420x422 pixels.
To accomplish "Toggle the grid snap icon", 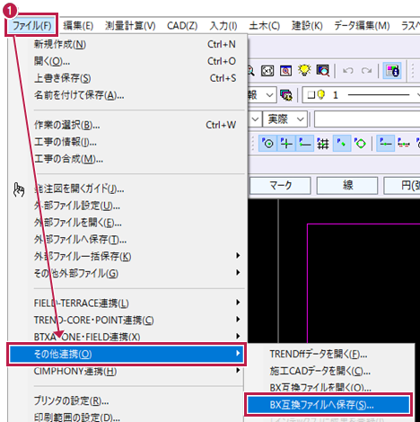I will click(x=323, y=144).
